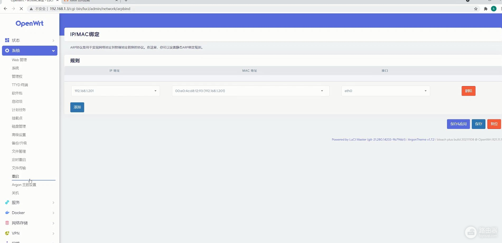Click the 网络存储 database icon

(x=7, y=223)
